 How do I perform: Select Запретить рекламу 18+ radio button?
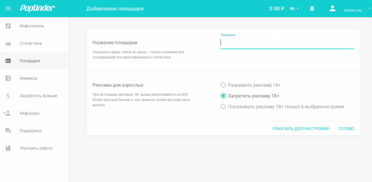tap(223, 96)
